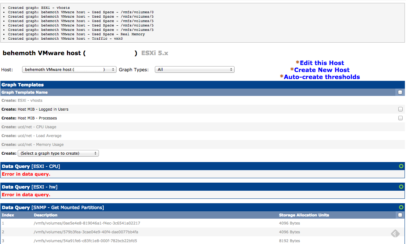Select partition row 0ae5e4e8-819046a1-f4ec-3c6541a02217
Image resolution: width=406 pixels, height=244 pixels.
203,223
